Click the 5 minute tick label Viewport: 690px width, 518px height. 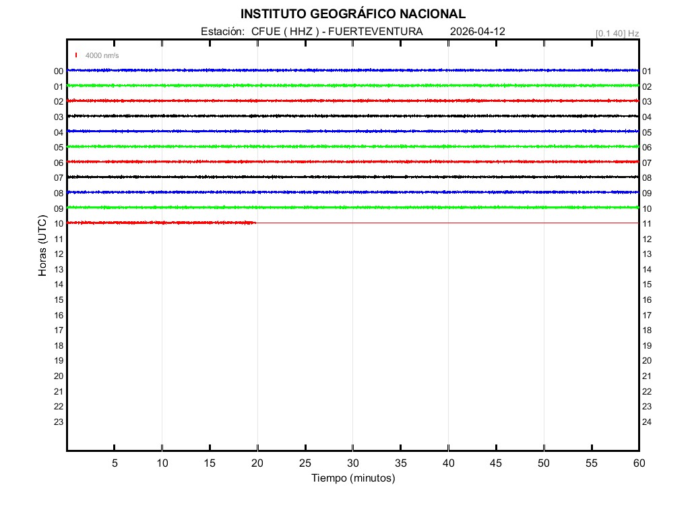click(115, 463)
